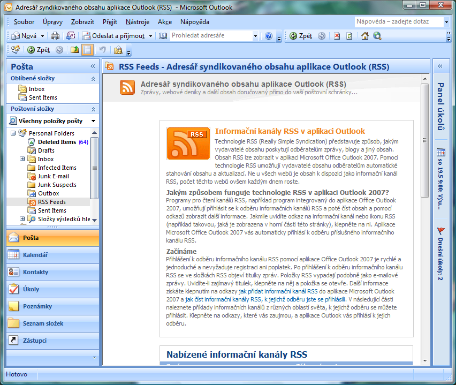Open the Zástupci shortcuts view
This screenshot has width=456, height=385.
click(x=52, y=341)
